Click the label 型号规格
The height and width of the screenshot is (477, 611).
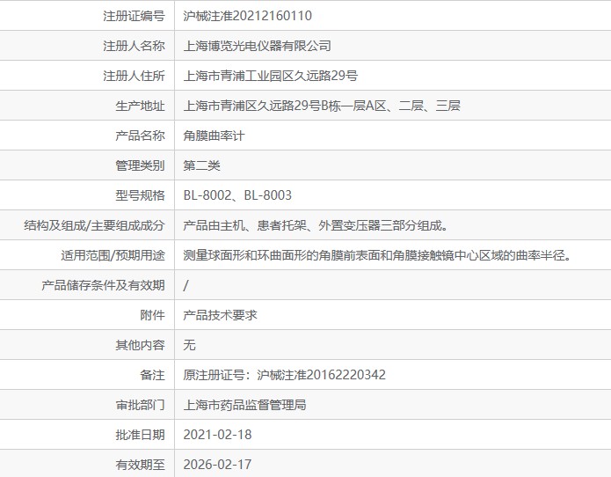(140, 195)
